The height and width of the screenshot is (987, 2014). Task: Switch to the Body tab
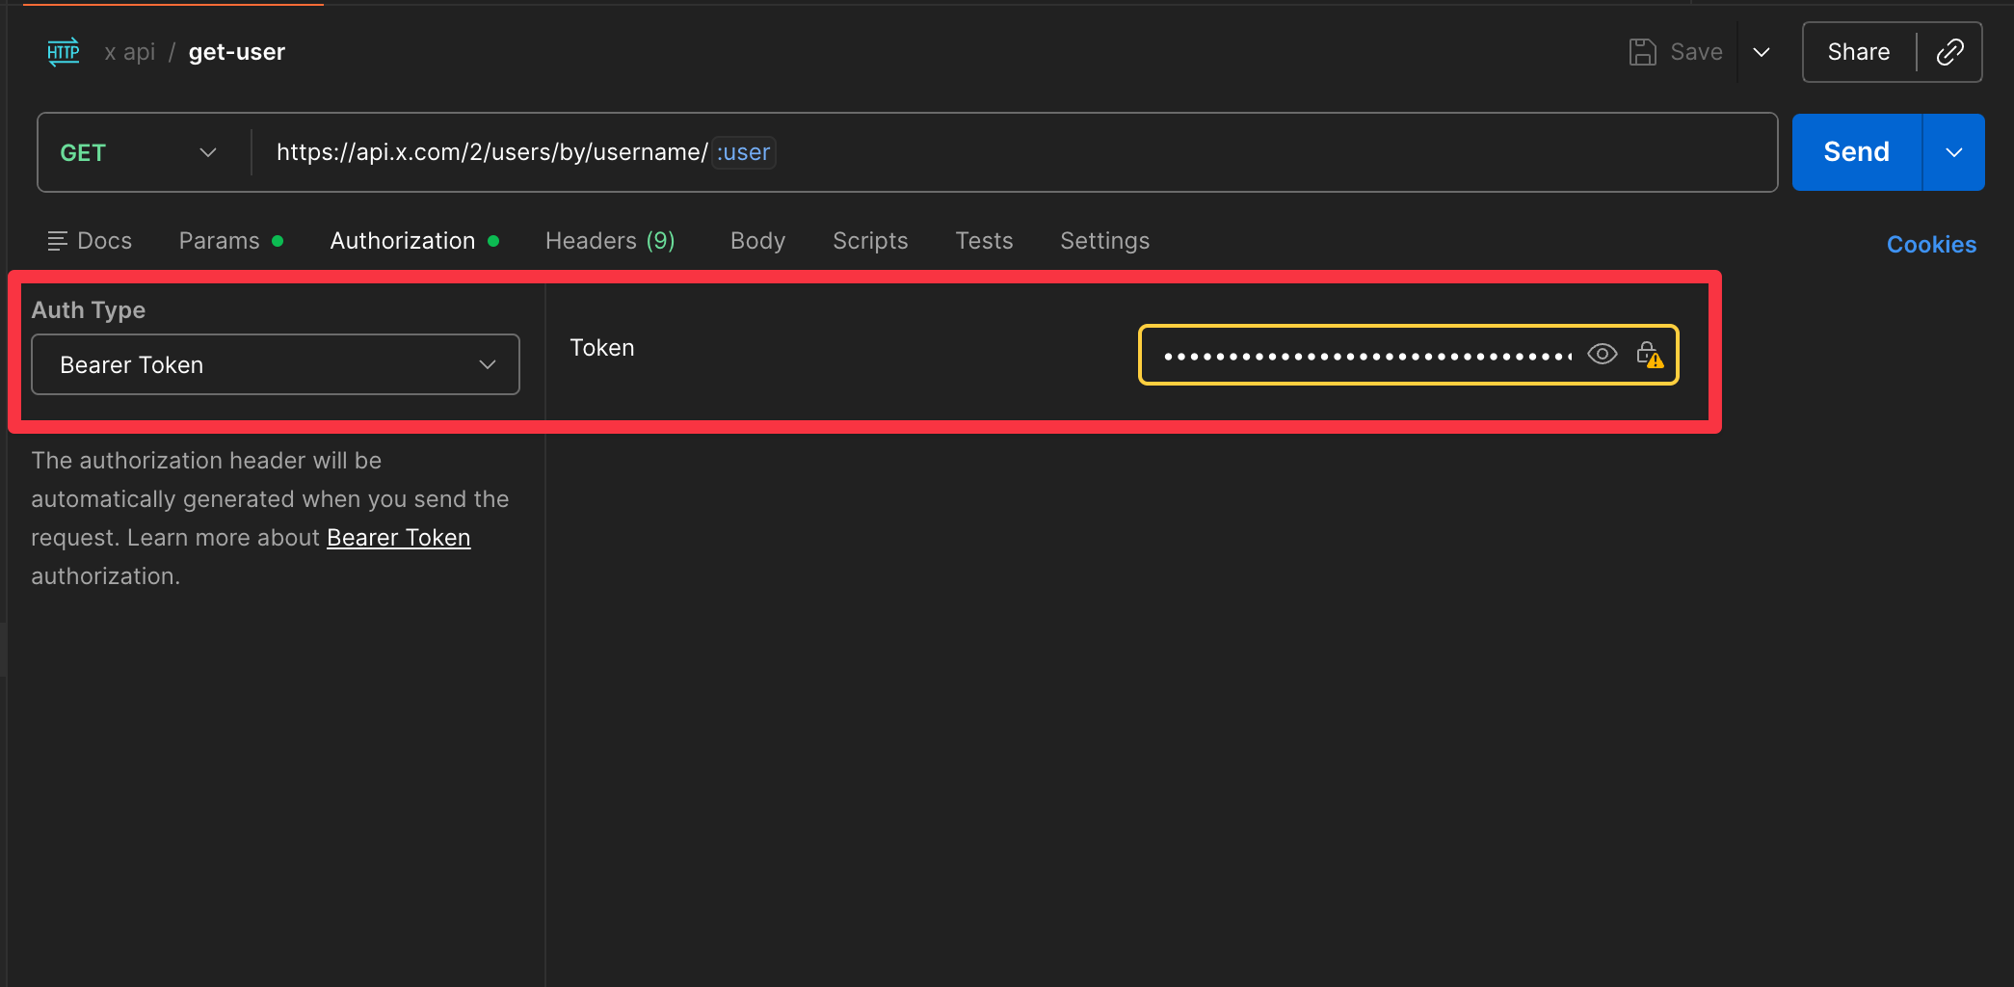pyautogui.click(x=757, y=240)
